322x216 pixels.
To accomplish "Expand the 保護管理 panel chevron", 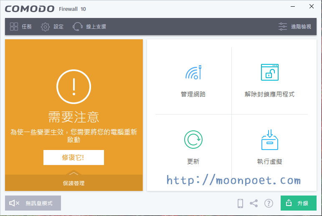I will coord(74,174).
